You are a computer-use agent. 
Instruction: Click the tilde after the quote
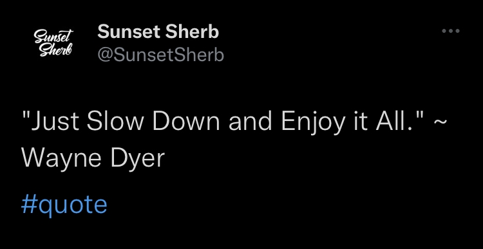click(x=440, y=121)
